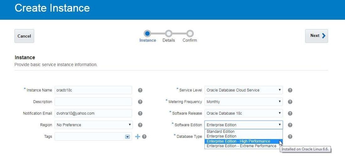This screenshot has height=156, width=345.
Task: Open help icon for Instance Name
Action: [140, 90]
